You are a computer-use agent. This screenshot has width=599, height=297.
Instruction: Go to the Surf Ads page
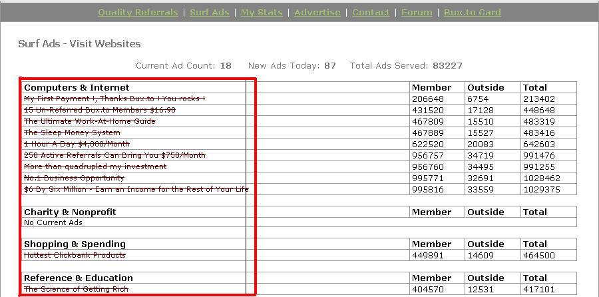(x=210, y=12)
